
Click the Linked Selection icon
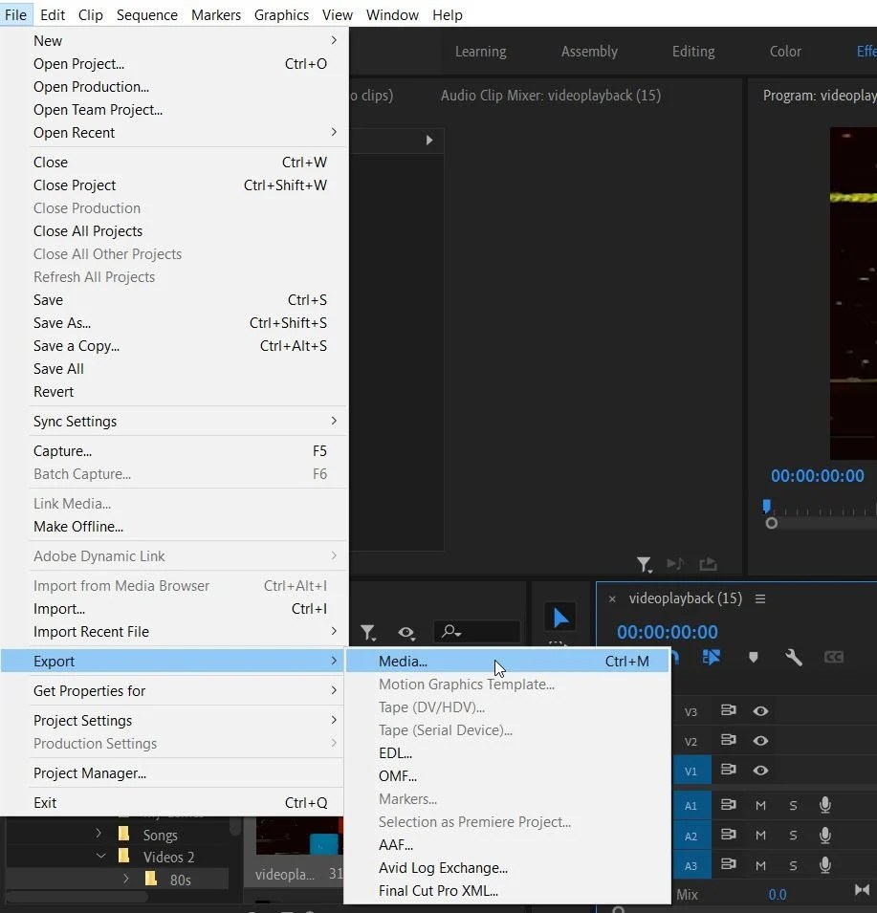[x=713, y=657]
